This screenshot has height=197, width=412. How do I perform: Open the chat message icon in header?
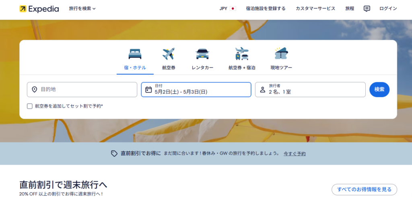tap(367, 8)
